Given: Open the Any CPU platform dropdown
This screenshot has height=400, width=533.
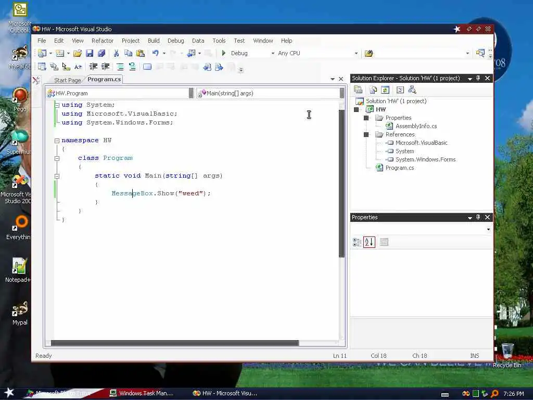Looking at the screenshot, I should 356,54.
